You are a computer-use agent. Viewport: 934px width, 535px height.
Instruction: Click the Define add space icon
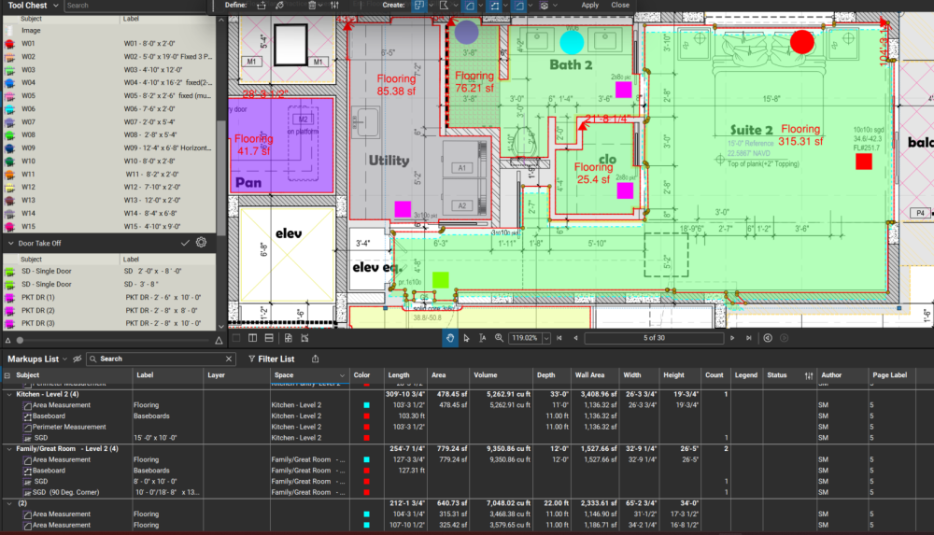(261, 6)
